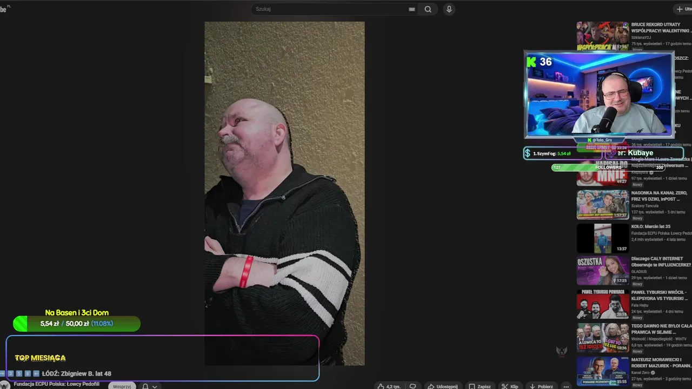Open MATEUSZ MORAWIECKI I ROBERT MAZUREK title
The width and height of the screenshot is (692, 389).
pos(661,363)
